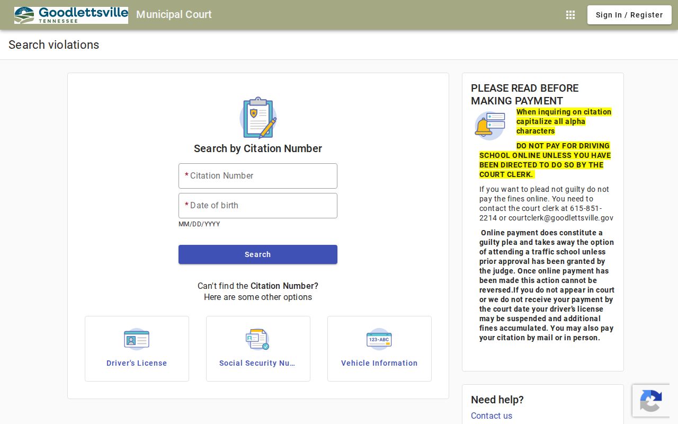
Task: Click the Can't find the Citation Number? text
Action: (258, 286)
